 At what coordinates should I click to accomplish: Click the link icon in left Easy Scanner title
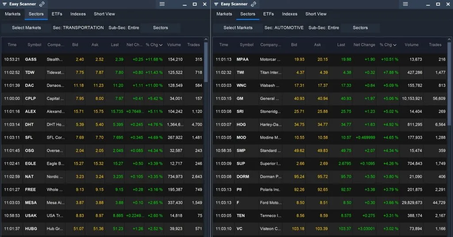pyautogui.click(x=42, y=4)
